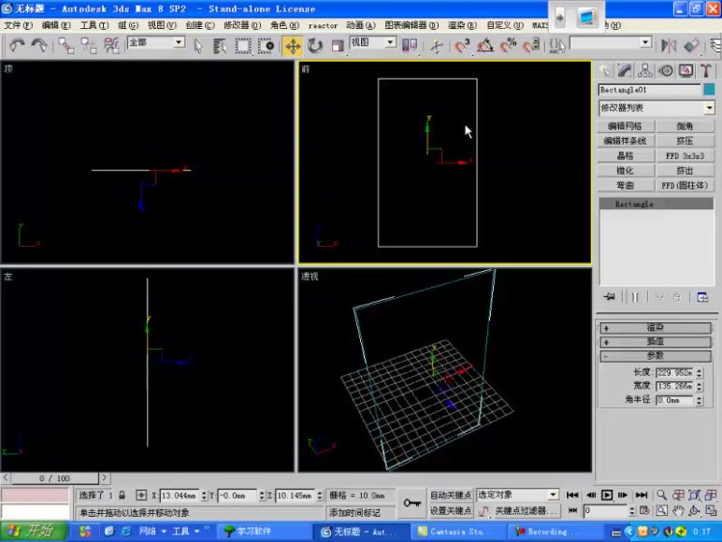The width and height of the screenshot is (722, 542).
Task: Select Rectangle entry in modifier stack
Action: (657, 204)
